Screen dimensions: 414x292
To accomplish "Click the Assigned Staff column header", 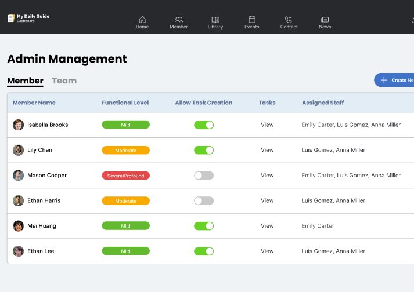I will coord(323,103).
